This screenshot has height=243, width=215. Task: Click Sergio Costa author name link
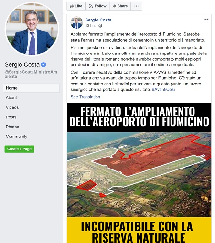98,20
